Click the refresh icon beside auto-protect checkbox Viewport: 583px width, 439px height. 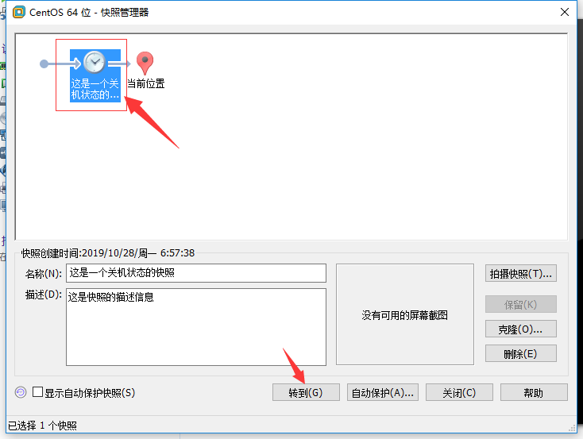pos(21,392)
